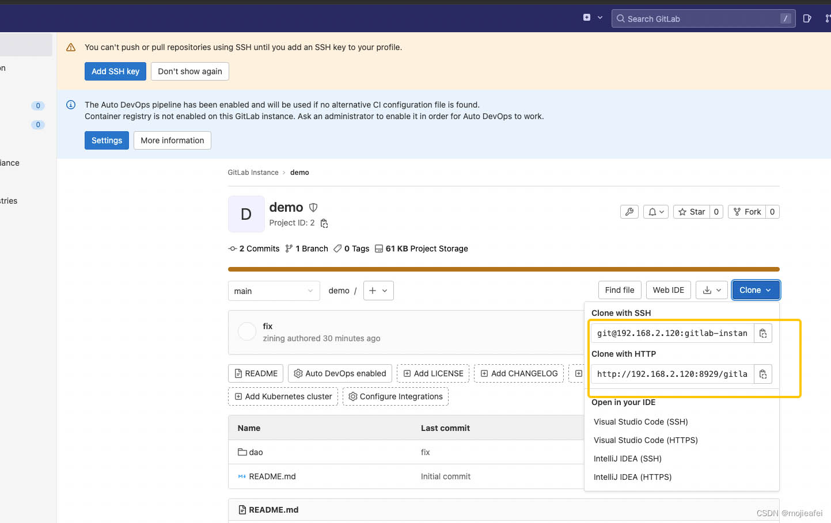Viewport: 831px width, 523px height.
Task: Open the star count of 0
Action: [x=716, y=212]
